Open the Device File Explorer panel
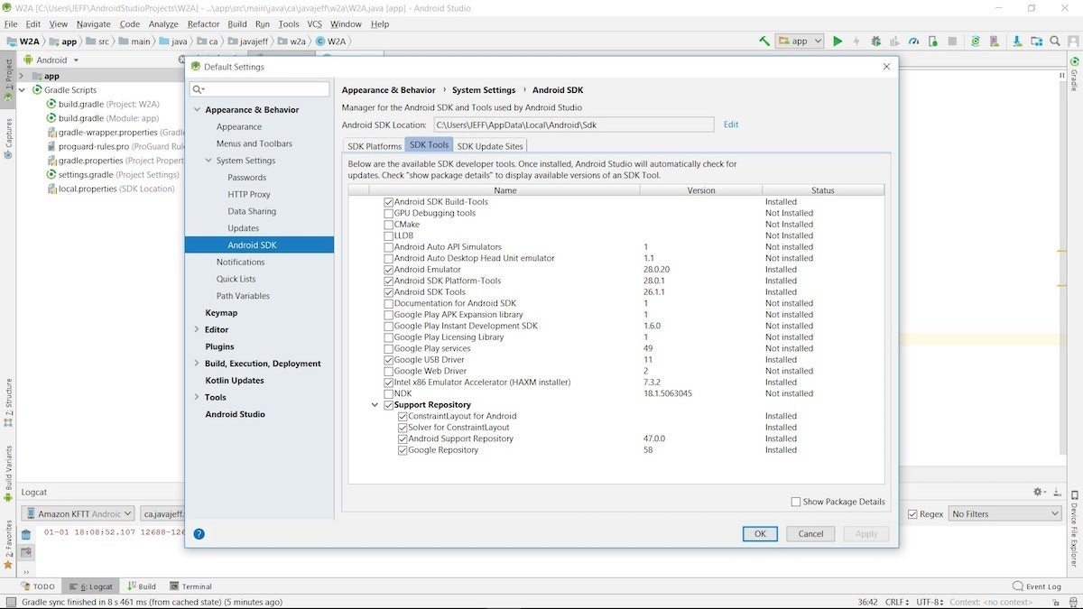Image resolution: width=1083 pixels, height=609 pixels. 1075,528
